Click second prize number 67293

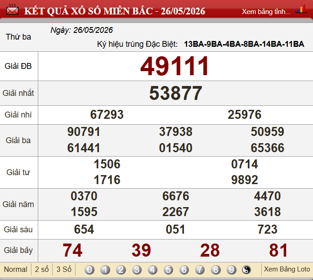tap(107, 114)
